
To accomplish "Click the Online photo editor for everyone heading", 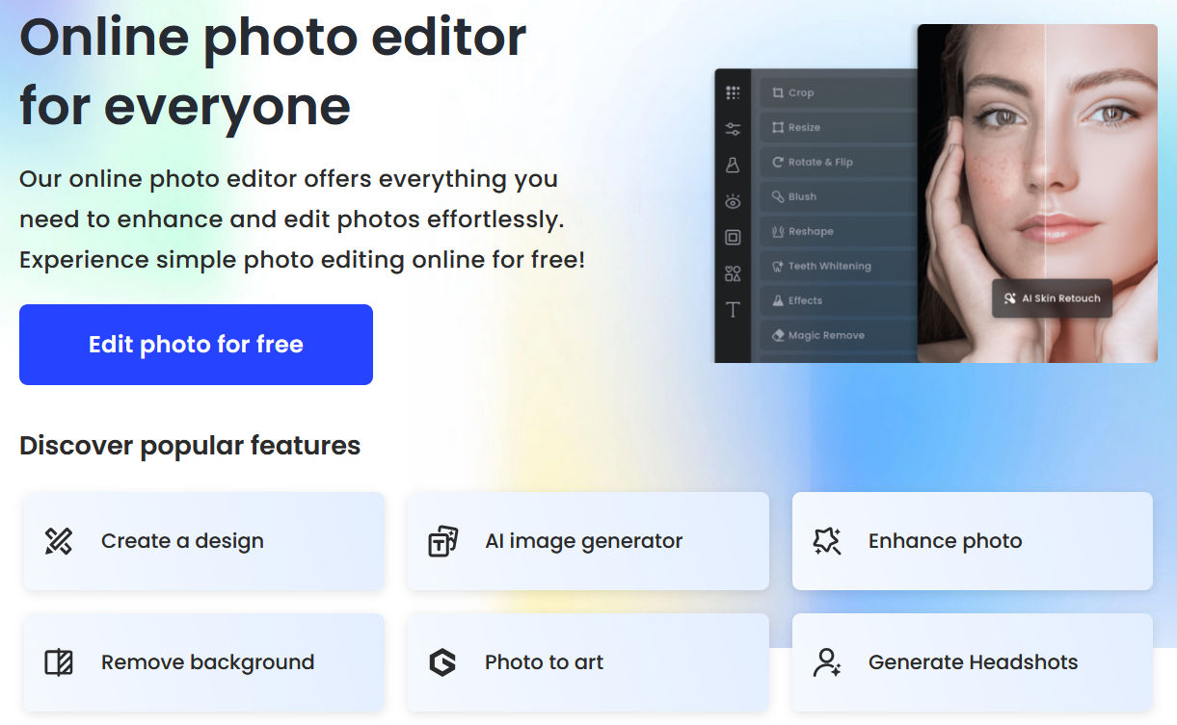I will pyautogui.click(x=273, y=70).
